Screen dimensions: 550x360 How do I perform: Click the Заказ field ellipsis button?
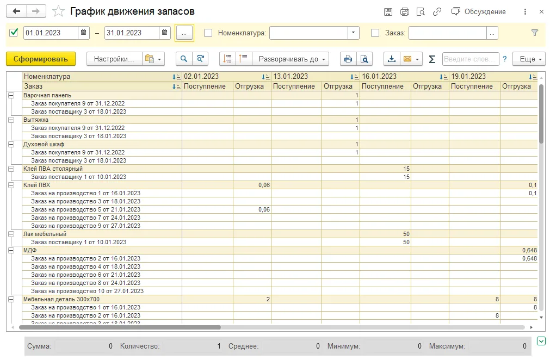492,33
